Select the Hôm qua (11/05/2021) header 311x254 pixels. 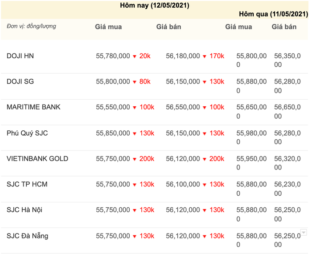coord(273,14)
